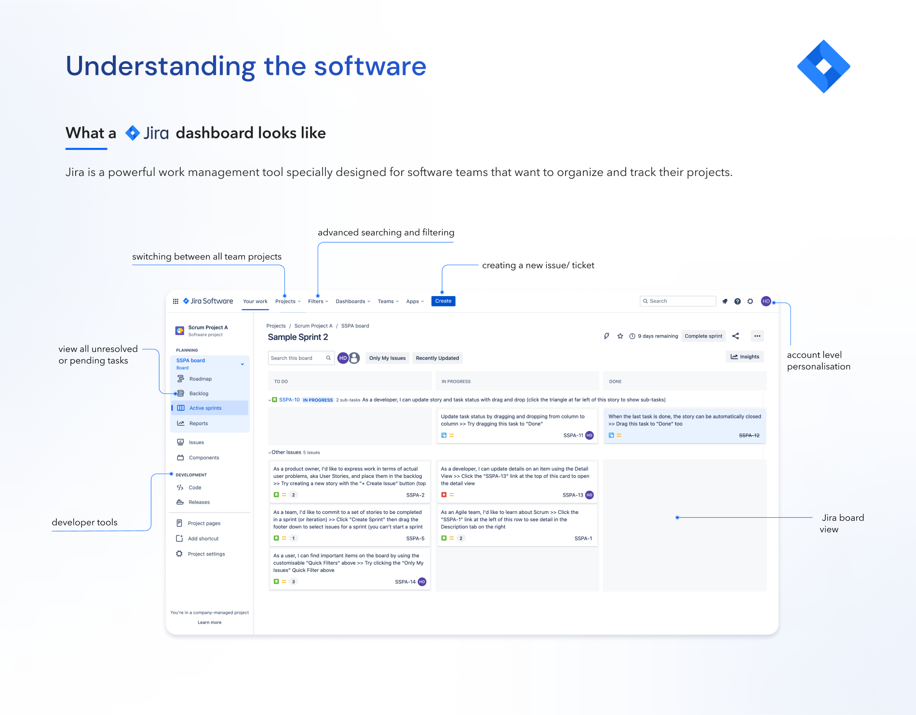Toggle the Recently Updated quick filter
The width and height of the screenshot is (916, 715).
[x=437, y=358]
